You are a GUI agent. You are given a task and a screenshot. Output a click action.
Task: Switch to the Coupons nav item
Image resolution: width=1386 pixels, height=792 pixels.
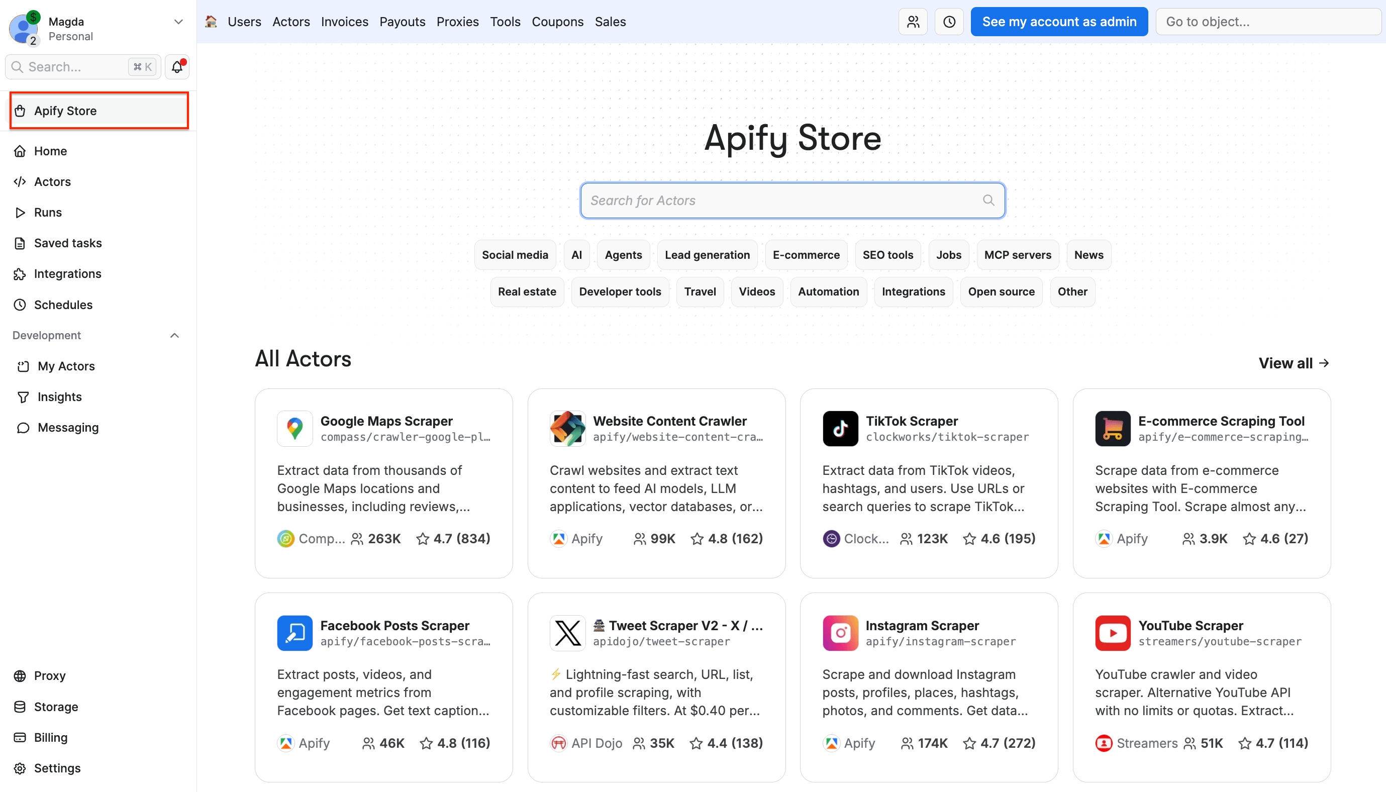(557, 21)
